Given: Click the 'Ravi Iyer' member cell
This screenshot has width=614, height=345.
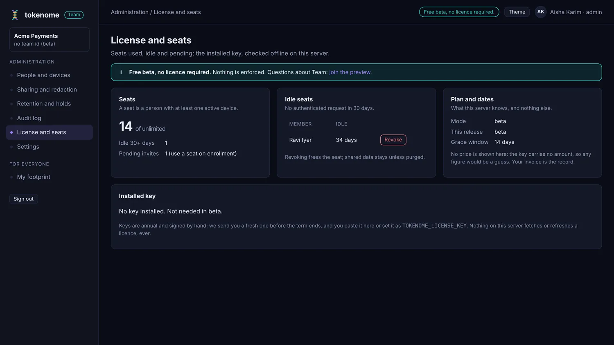Looking at the screenshot, I should click(300, 140).
